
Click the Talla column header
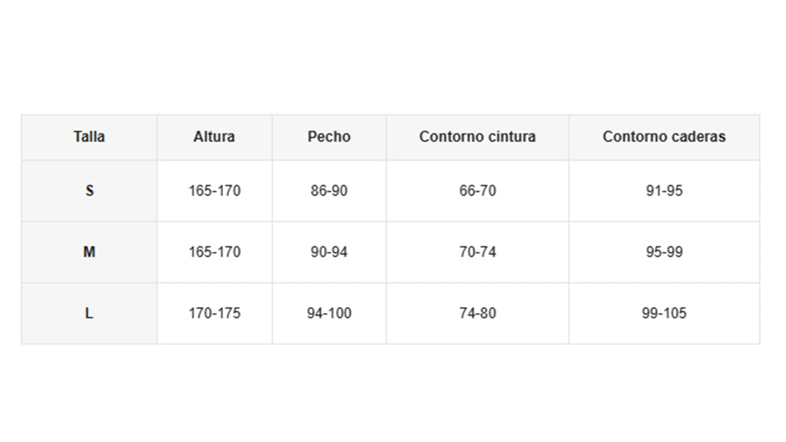[x=89, y=136]
